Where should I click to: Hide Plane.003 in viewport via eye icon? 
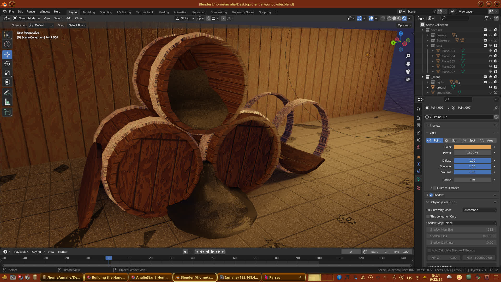click(490, 51)
